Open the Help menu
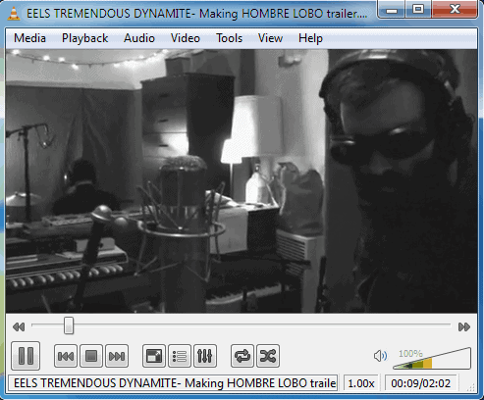484x400 pixels. click(310, 38)
